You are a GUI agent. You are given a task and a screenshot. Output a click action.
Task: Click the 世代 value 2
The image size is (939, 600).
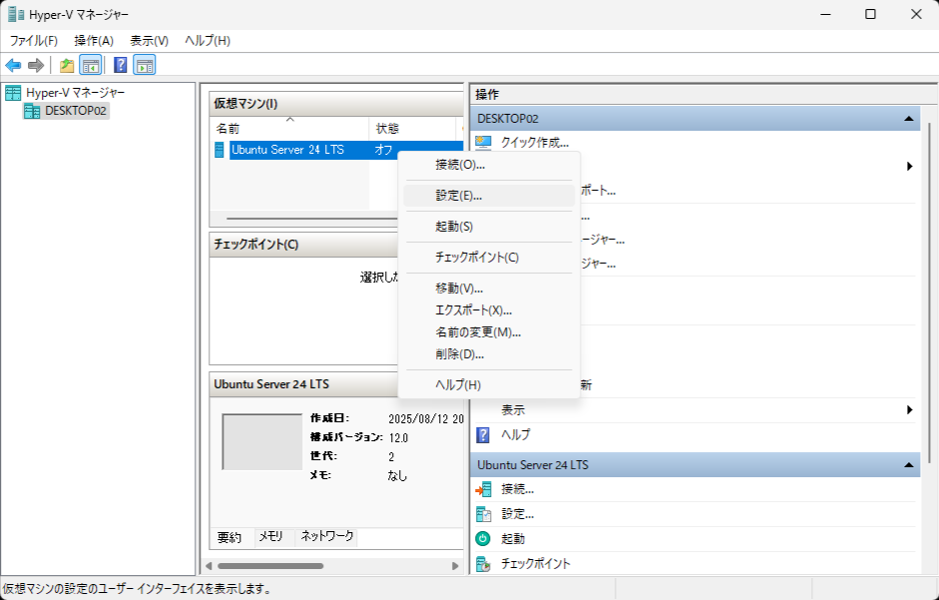(x=391, y=457)
